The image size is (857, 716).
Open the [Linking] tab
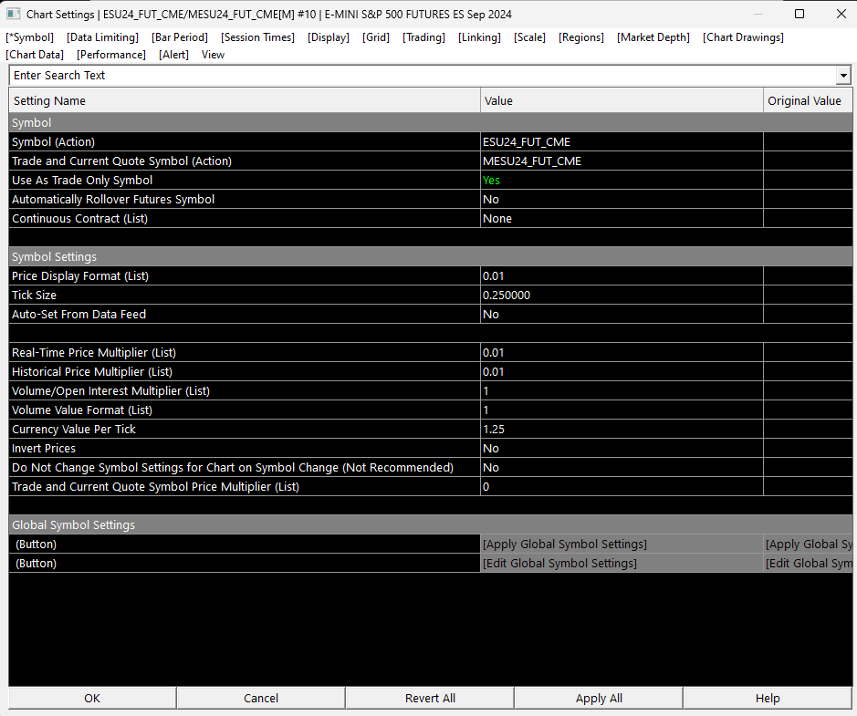point(479,37)
